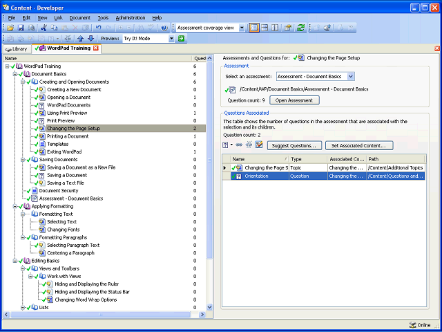Switch to the Library tab
Image resolution: width=442 pixels, height=332 pixels.
[x=17, y=49]
